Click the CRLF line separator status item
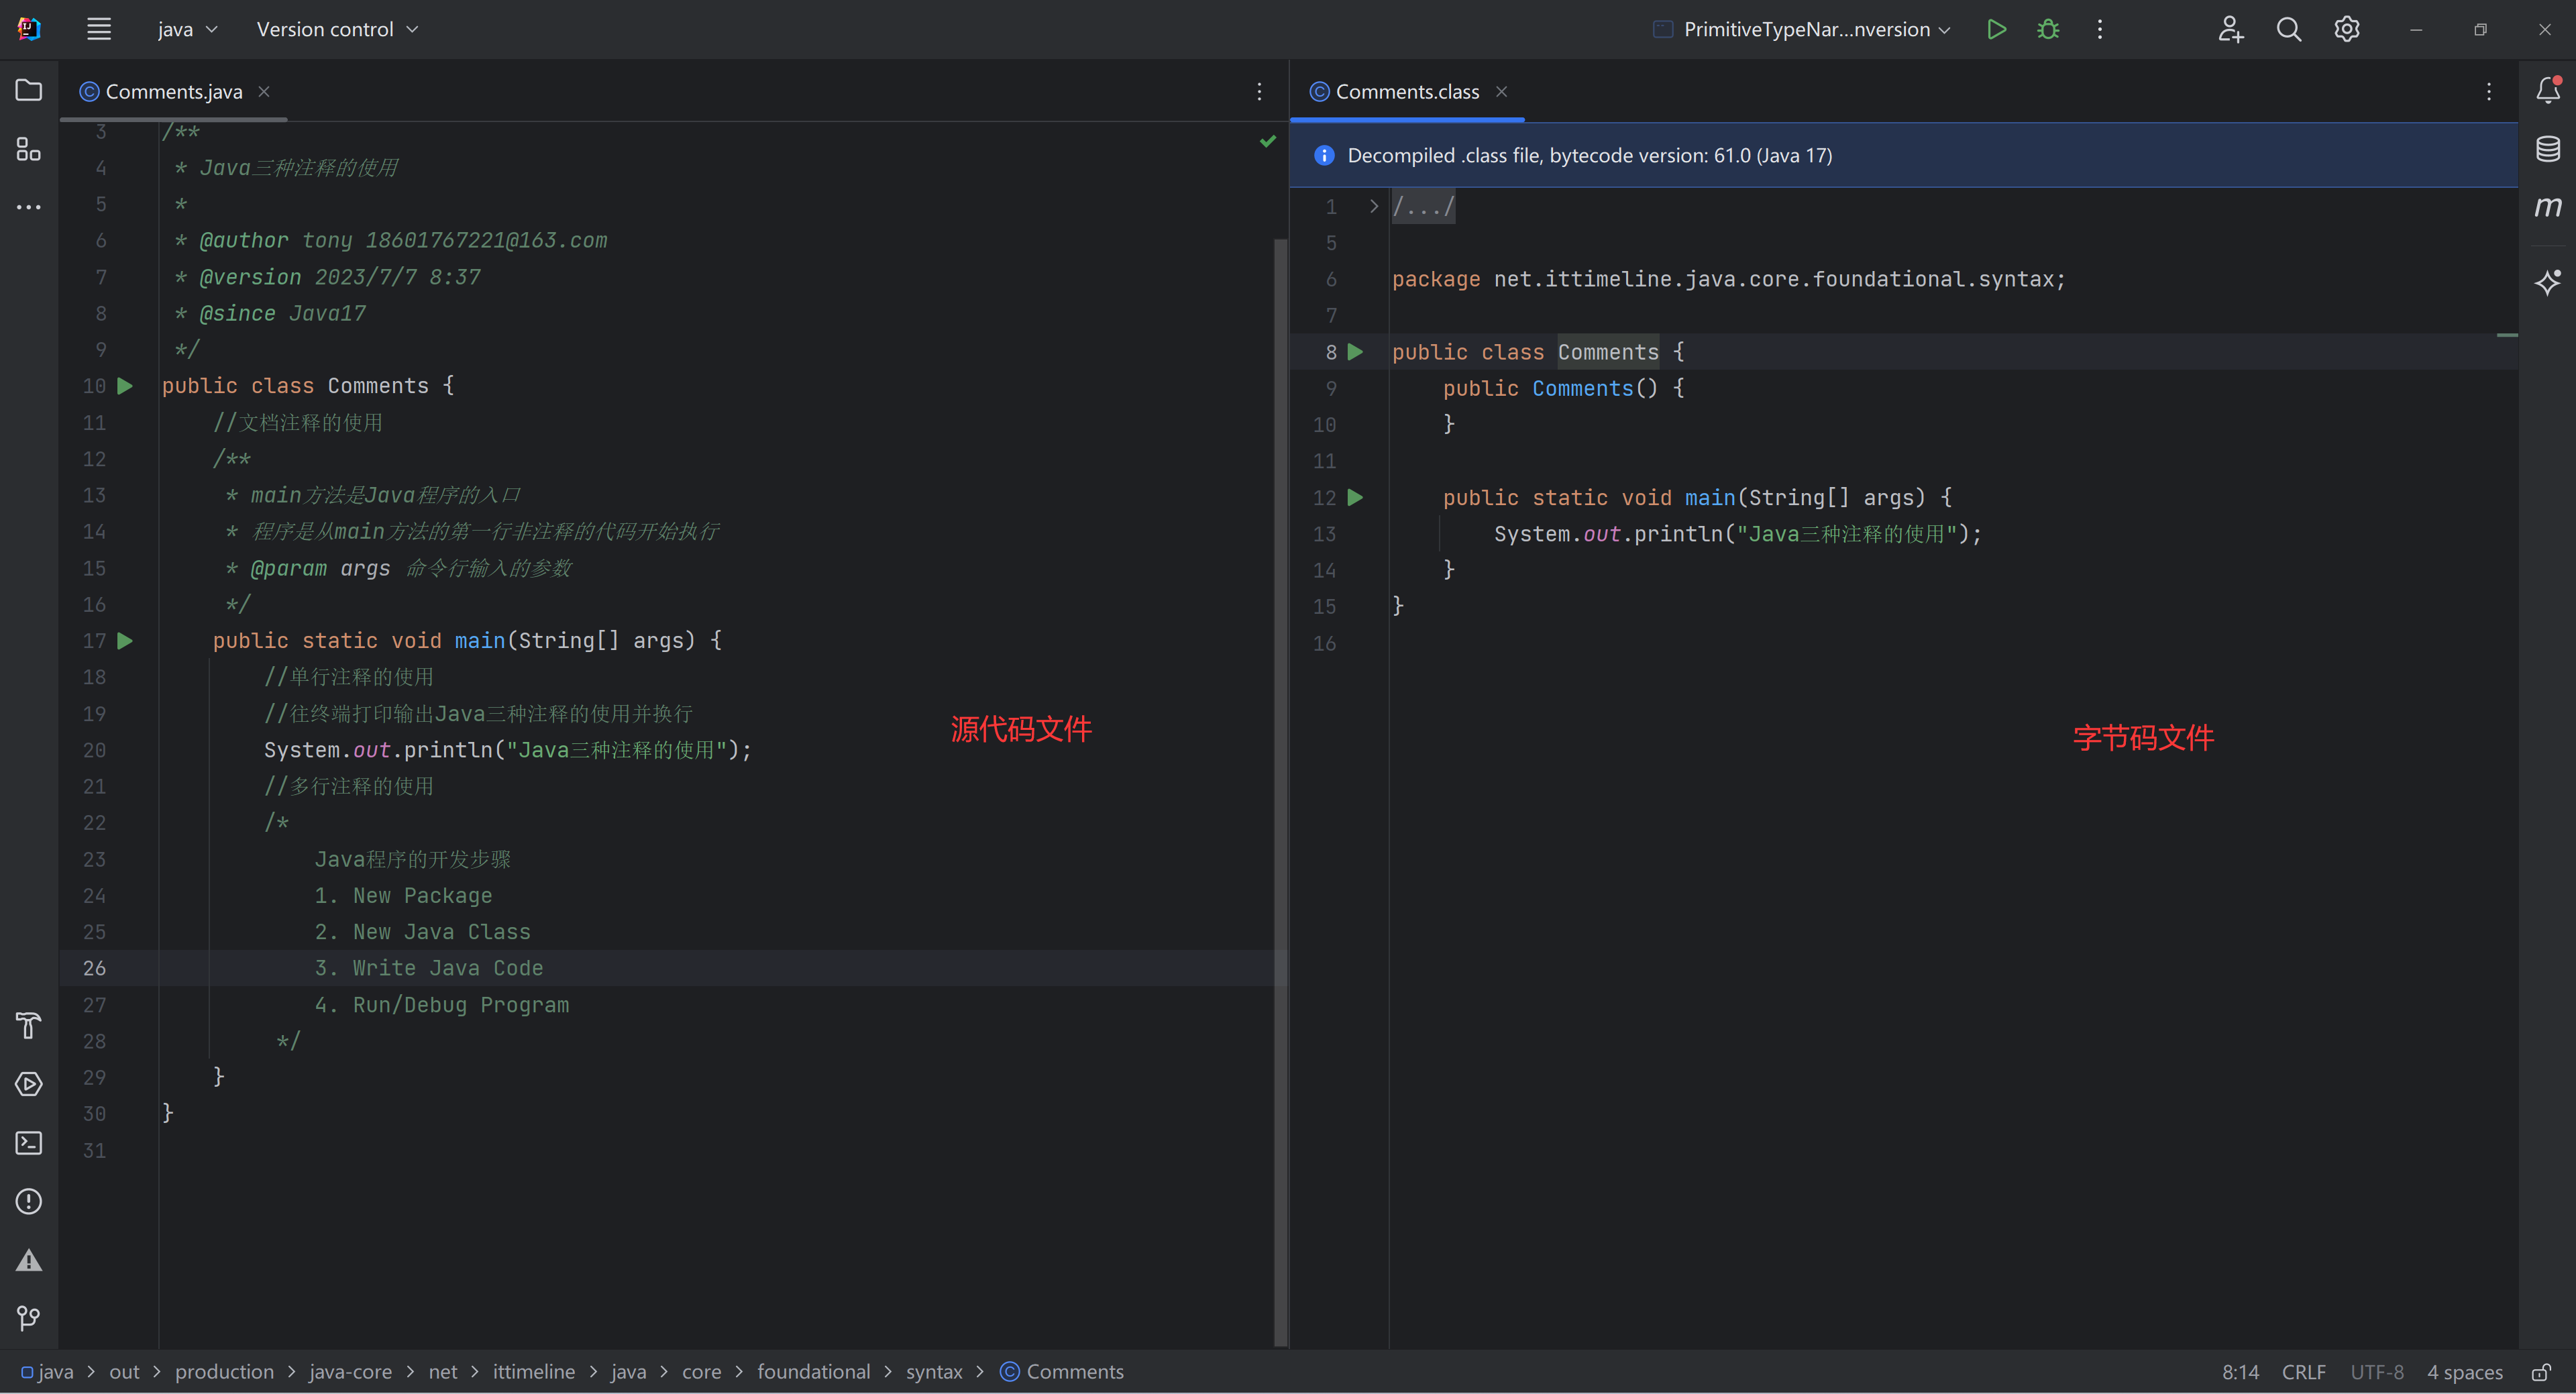This screenshot has height=1394, width=2576. click(x=2304, y=1372)
